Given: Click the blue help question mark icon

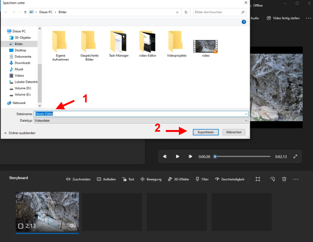Looking at the screenshot, I should [x=244, y=22].
